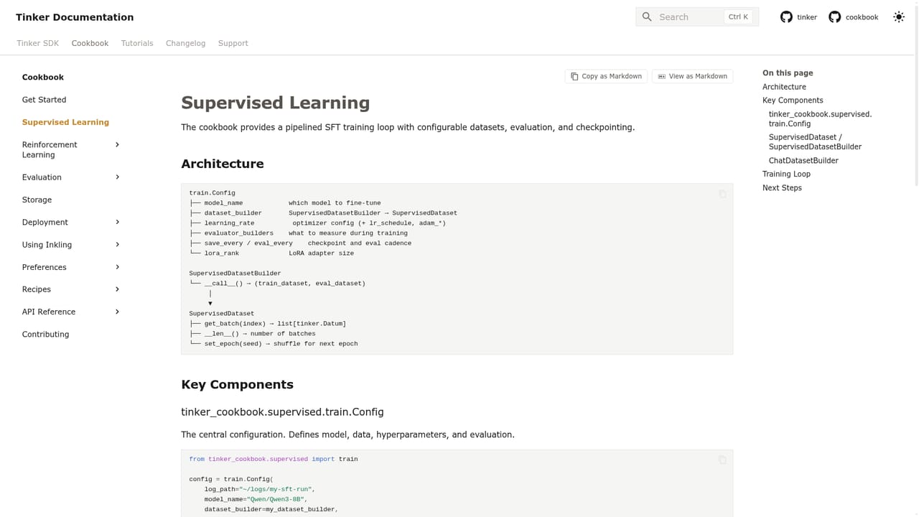Open the Storage sidebar page
This screenshot has width=919, height=517.
(x=37, y=200)
